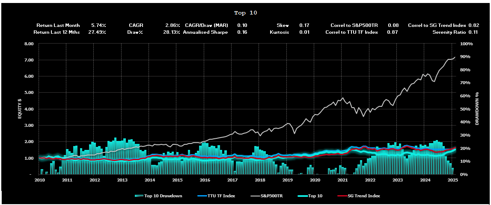Select the DRAWDOWN % axis title
491x205 pixels.
pos(478,109)
